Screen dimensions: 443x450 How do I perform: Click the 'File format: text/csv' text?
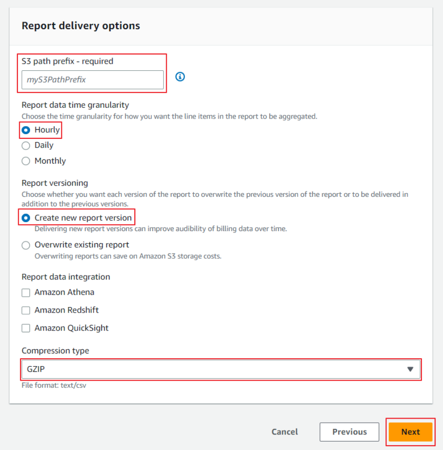click(x=54, y=385)
